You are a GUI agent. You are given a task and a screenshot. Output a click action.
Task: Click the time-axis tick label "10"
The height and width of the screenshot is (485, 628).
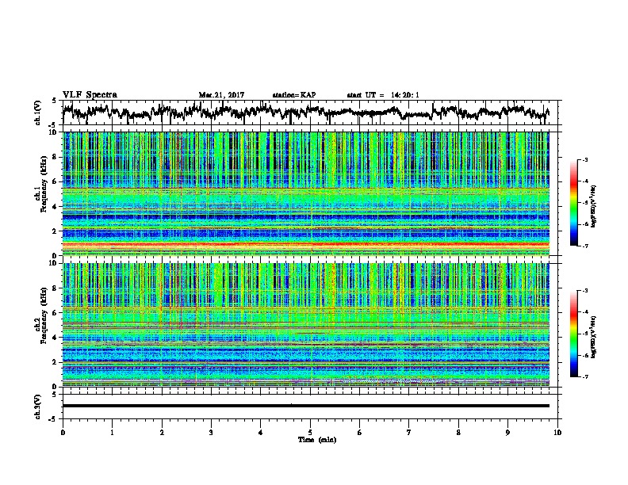click(557, 433)
